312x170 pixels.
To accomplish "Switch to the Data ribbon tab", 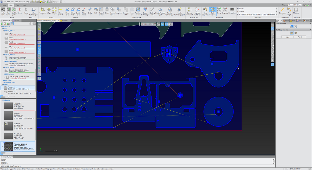I will click(24, 5).
